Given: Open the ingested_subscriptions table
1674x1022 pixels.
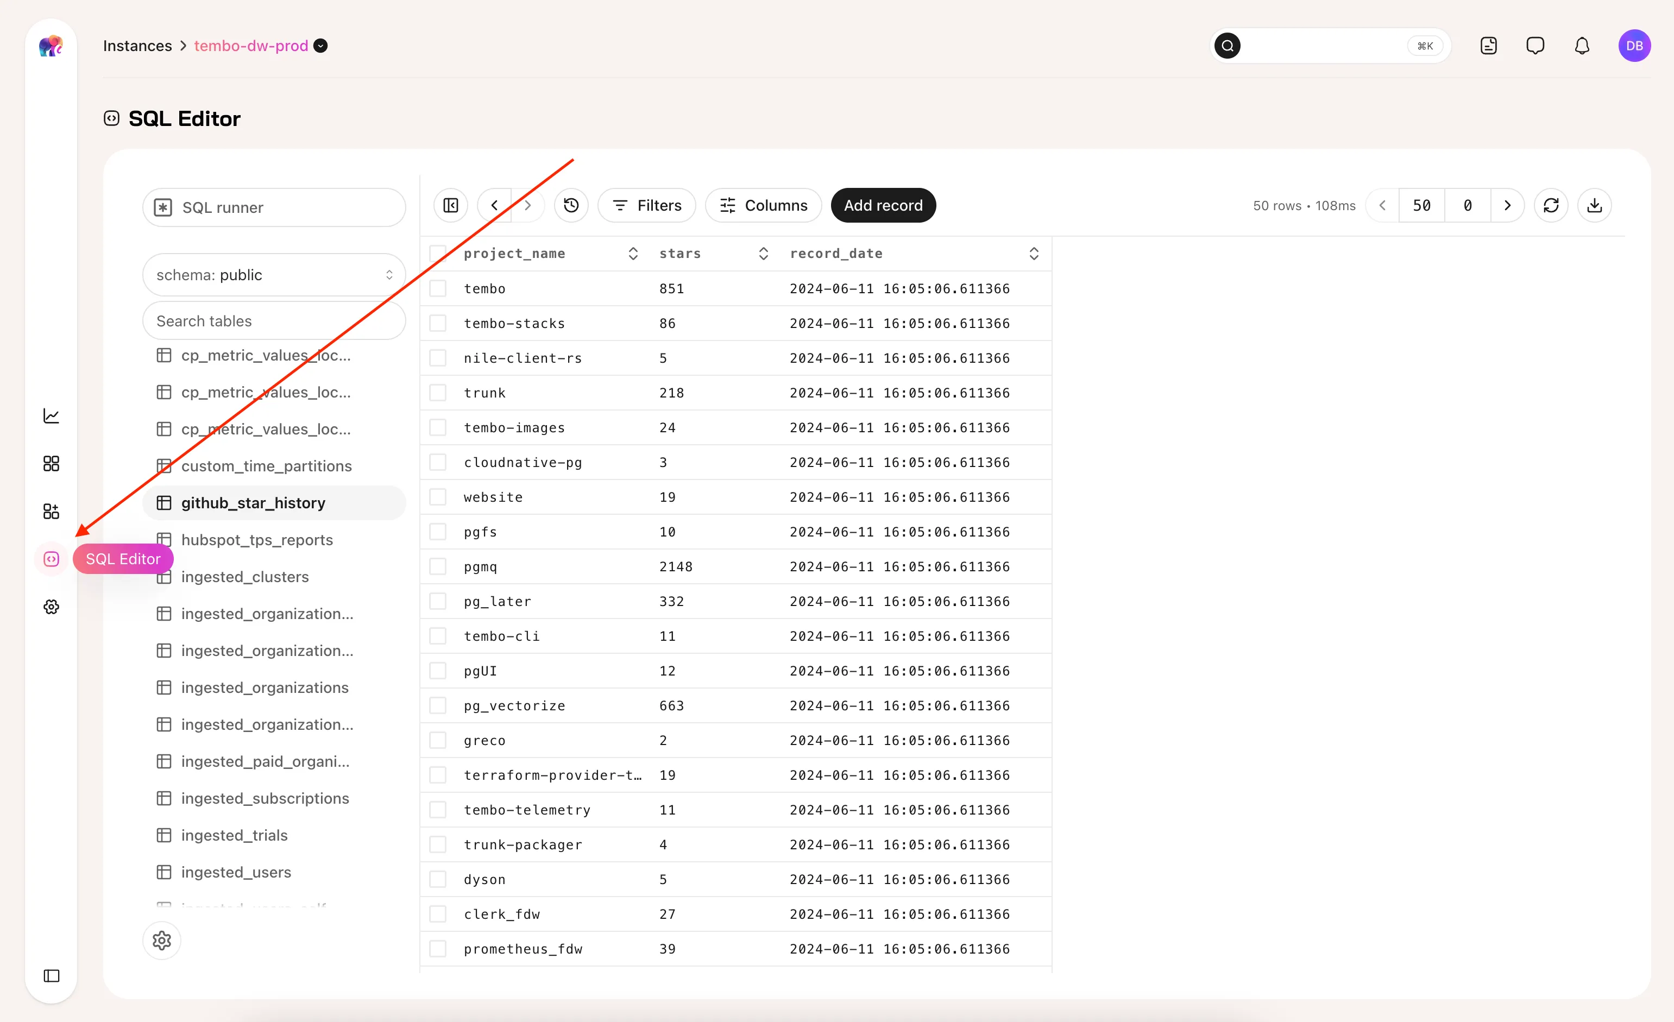Looking at the screenshot, I should pos(274,798).
